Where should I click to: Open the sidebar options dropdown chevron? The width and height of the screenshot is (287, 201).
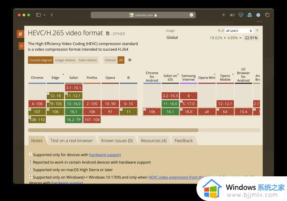pos(44,15)
